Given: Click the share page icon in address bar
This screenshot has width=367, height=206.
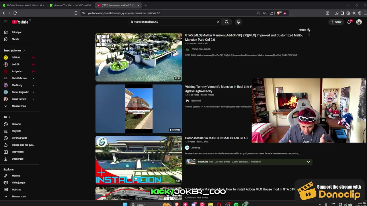Looking at the screenshot, I should pos(272,13).
